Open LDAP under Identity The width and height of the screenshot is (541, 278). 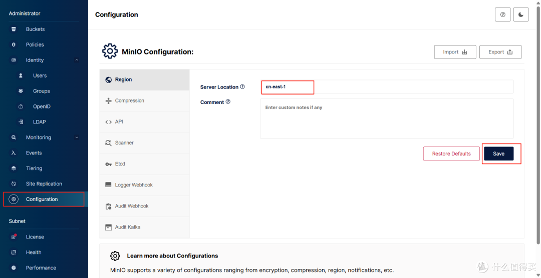click(x=40, y=122)
